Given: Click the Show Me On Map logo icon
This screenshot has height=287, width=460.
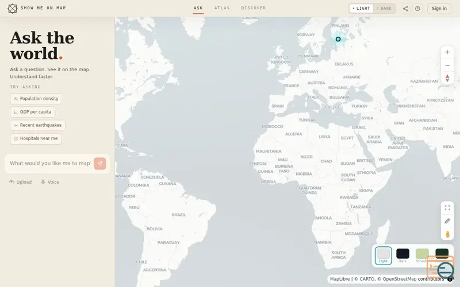Looking at the screenshot, I should coord(12,9).
